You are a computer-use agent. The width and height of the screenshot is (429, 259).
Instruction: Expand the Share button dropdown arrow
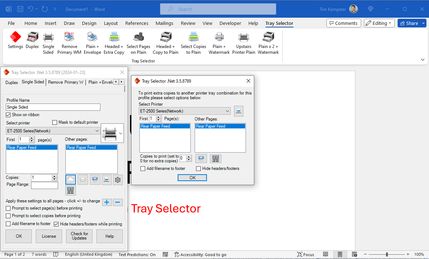[423, 23]
